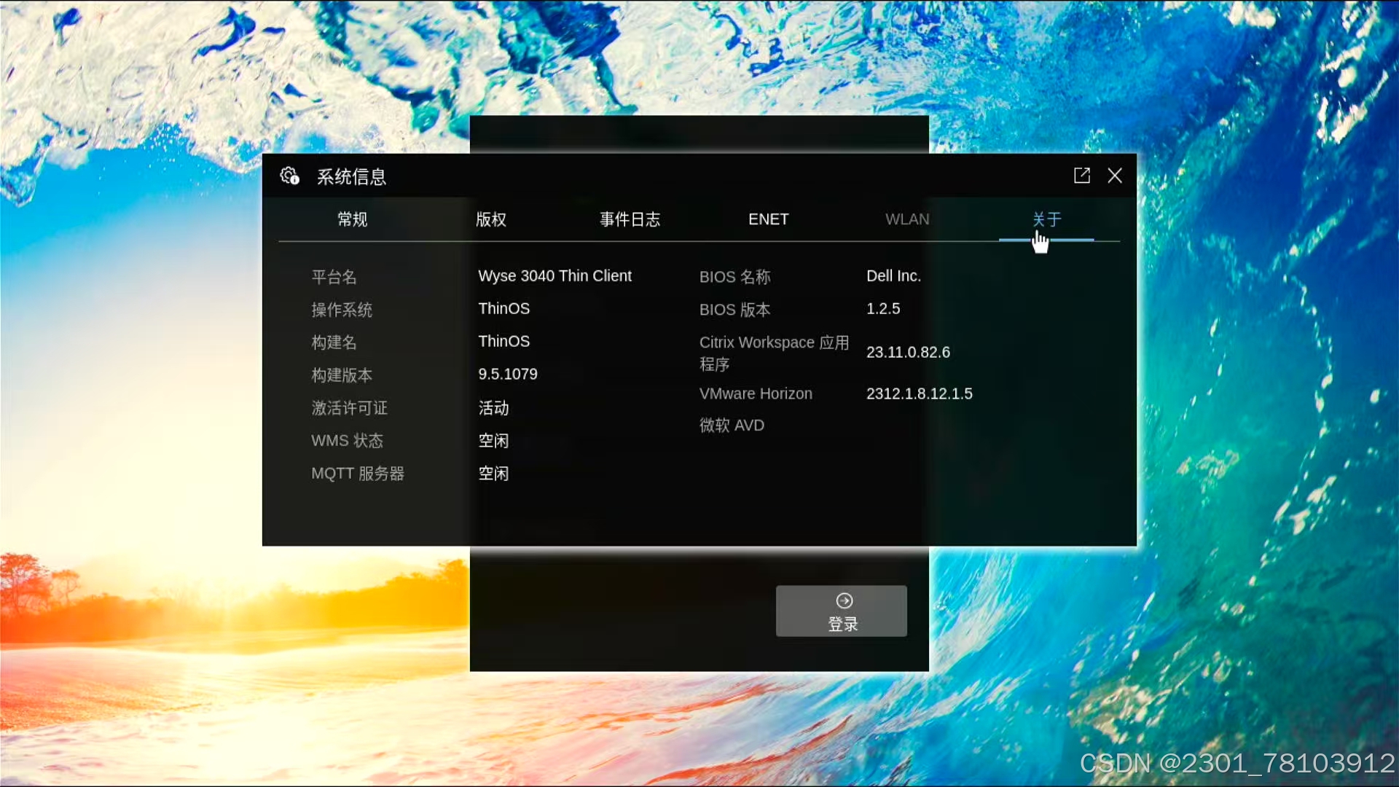The width and height of the screenshot is (1399, 787).
Task: Click the 系统信息 window title text
Action: click(351, 177)
